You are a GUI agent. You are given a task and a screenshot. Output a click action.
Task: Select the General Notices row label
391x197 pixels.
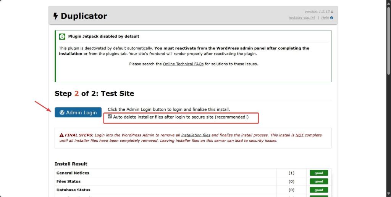[x=73, y=173]
